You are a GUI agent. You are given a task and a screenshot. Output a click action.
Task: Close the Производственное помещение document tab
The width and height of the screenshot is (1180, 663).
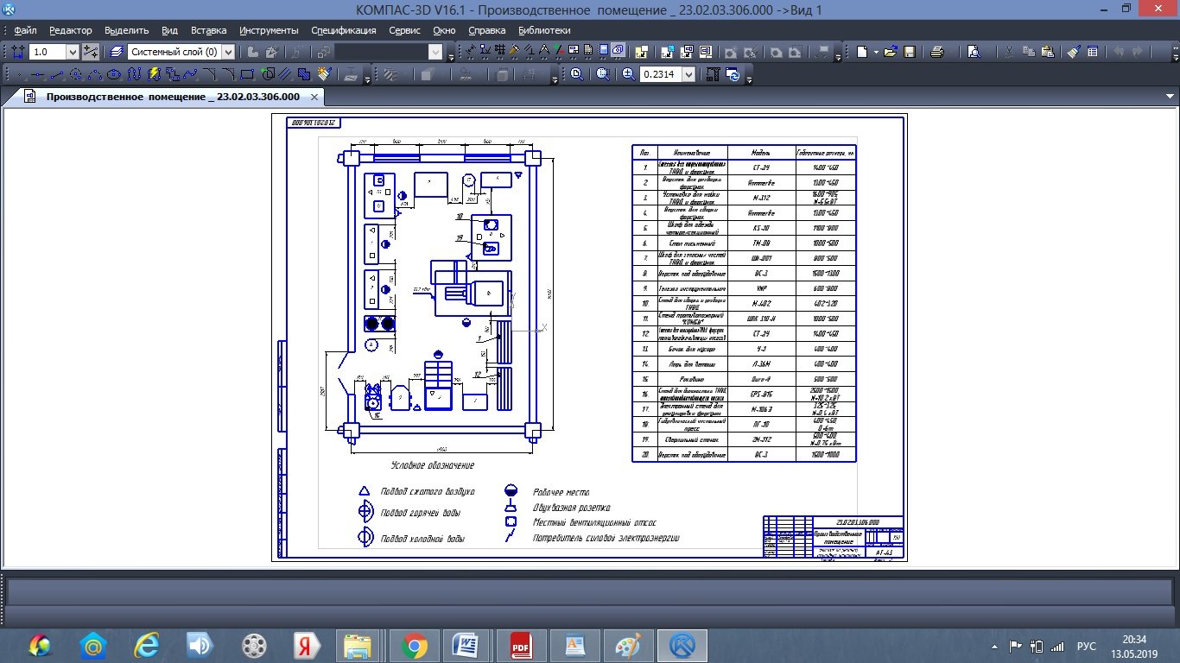tap(314, 97)
